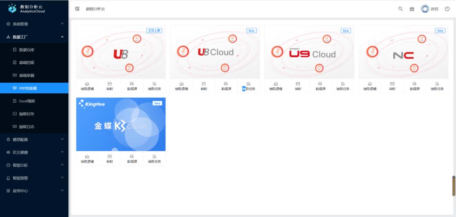Open 数据源 under the U8 card
456x217 pixels.
132,86
